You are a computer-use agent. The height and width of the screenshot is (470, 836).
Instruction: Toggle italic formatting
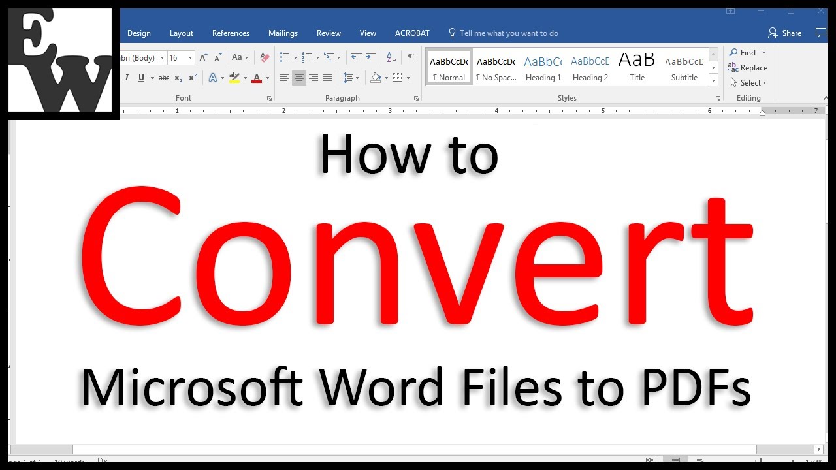[127, 78]
